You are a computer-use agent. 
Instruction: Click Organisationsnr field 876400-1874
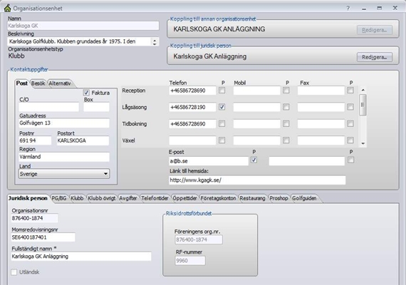(x=35, y=218)
